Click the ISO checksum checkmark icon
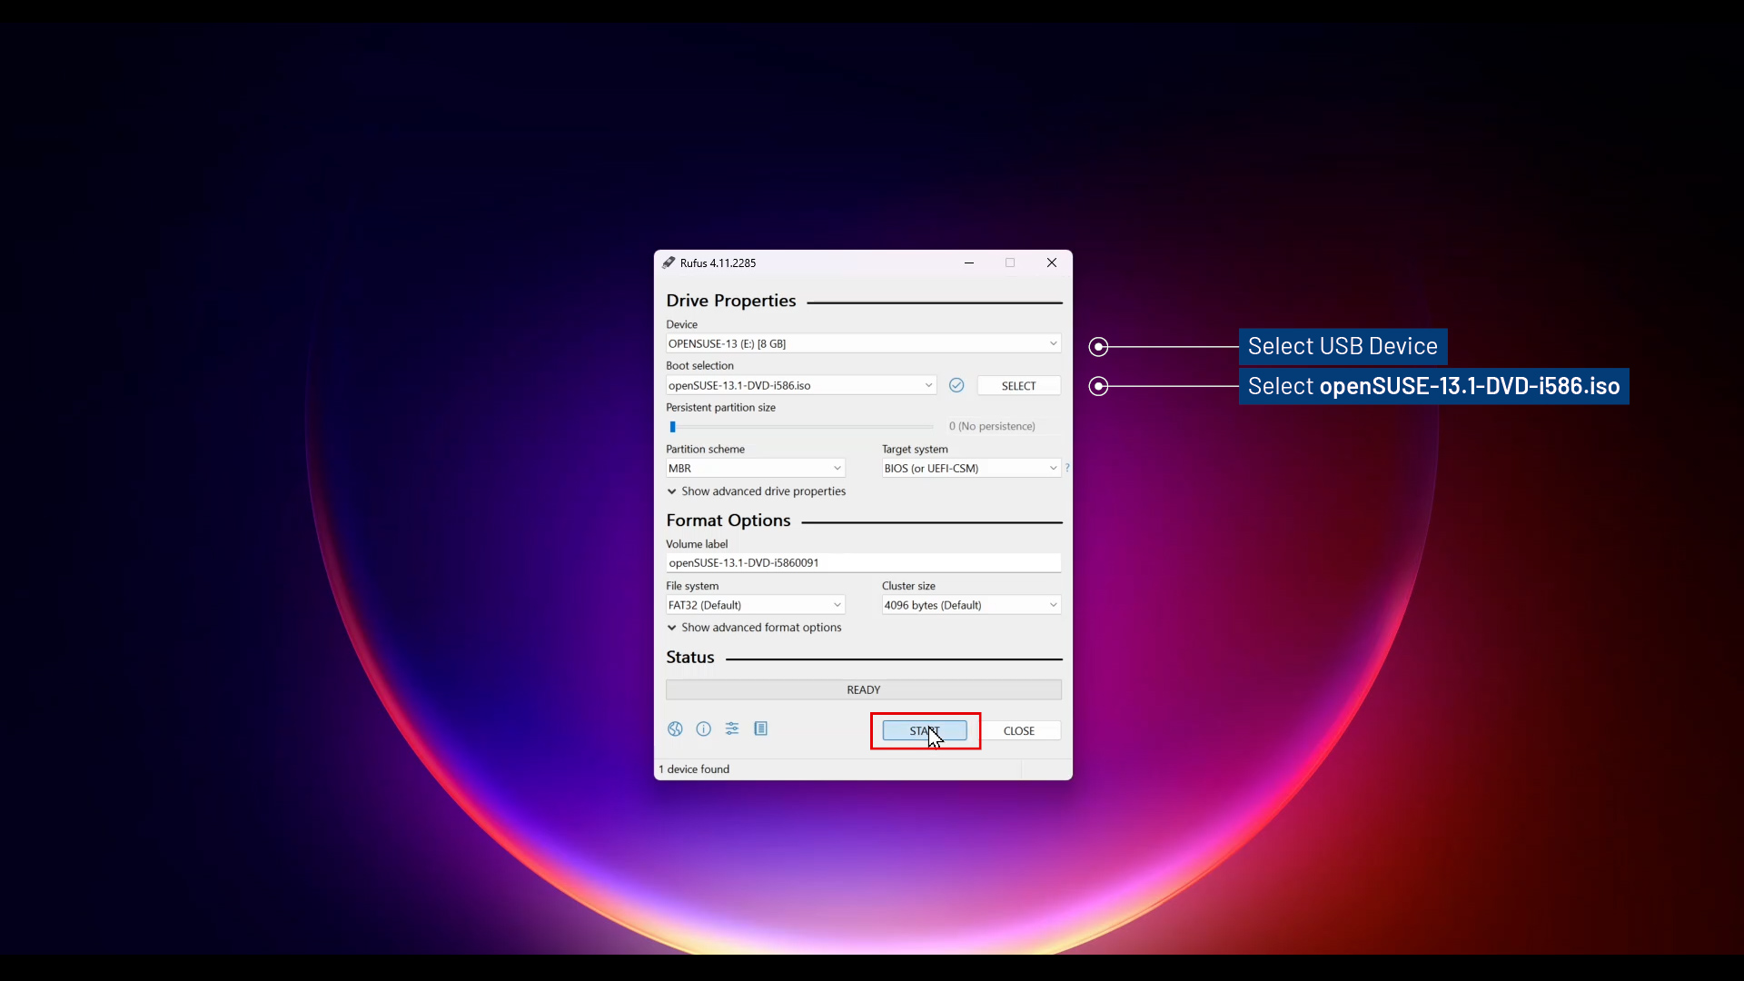The height and width of the screenshot is (981, 1744). click(x=956, y=385)
